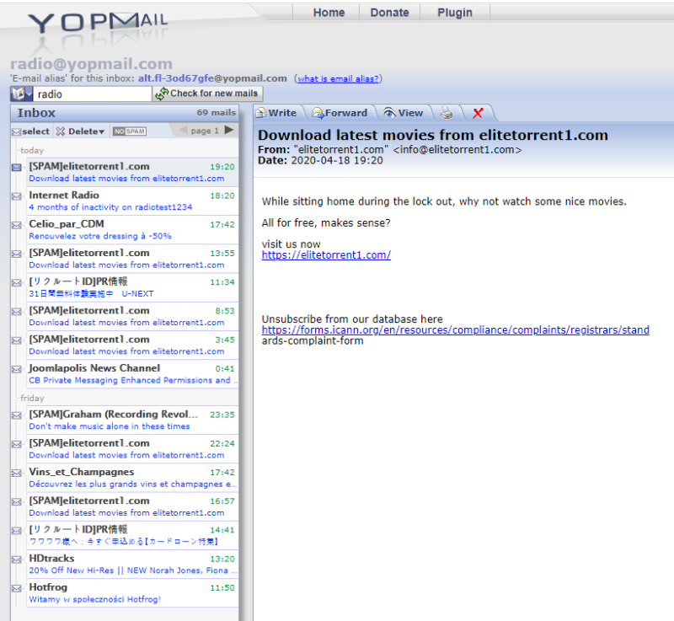Open the 16:57 elitetorrent1.com spam mail
The image size is (674, 621).
pyautogui.click(x=132, y=506)
